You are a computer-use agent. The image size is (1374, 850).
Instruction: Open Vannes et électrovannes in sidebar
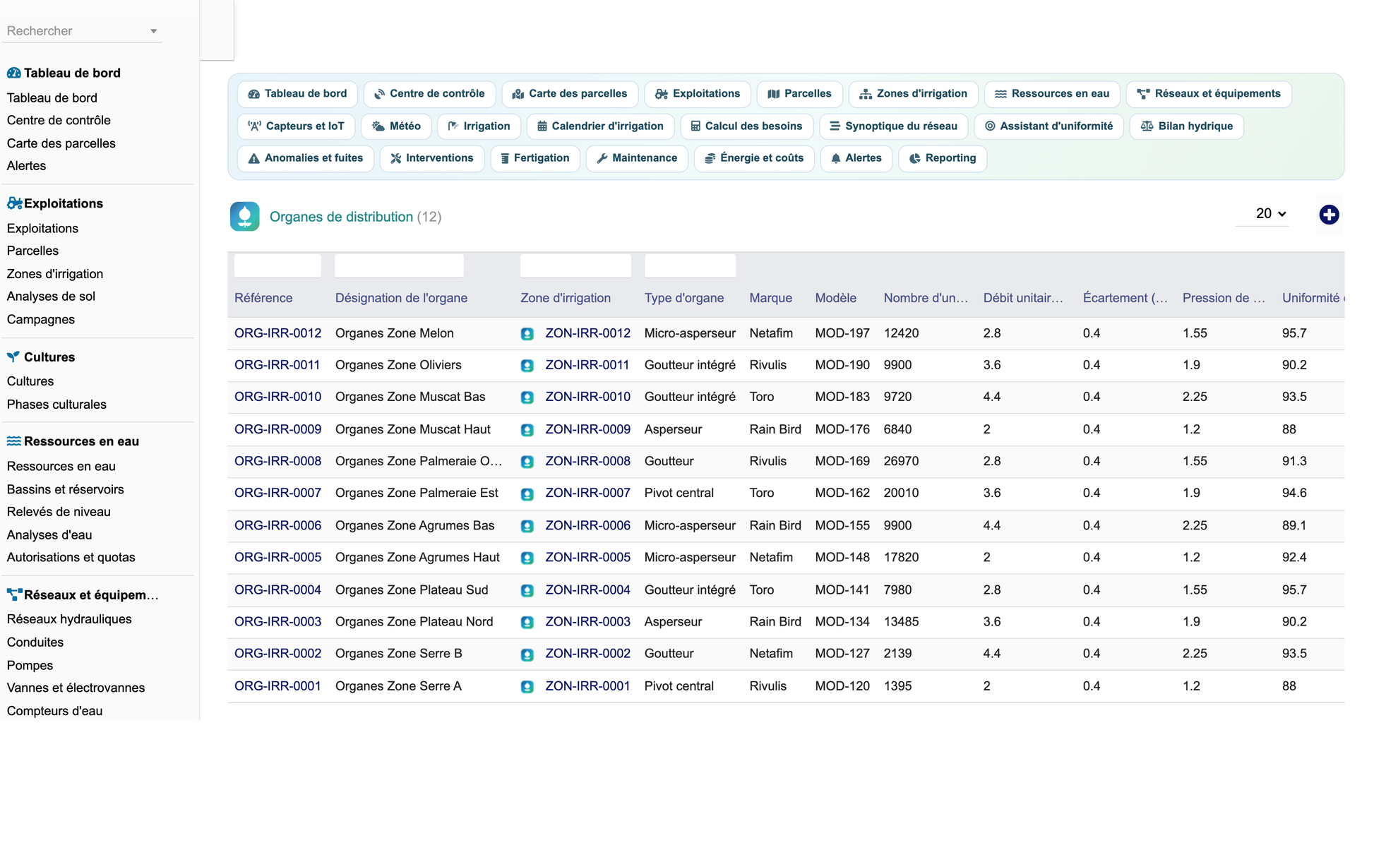(76, 688)
